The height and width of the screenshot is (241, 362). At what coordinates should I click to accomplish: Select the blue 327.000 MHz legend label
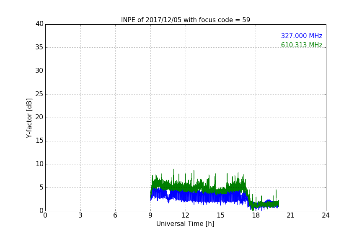302,36
